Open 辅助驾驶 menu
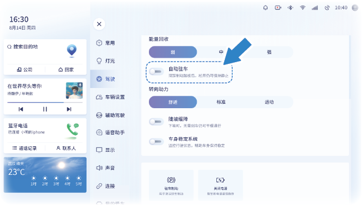Viewport: 363px width, 213px height. click(x=111, y=115)
